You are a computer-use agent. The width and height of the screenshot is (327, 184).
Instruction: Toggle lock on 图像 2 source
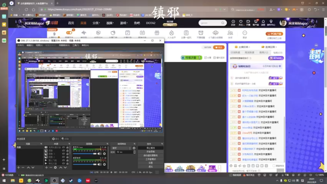[67, 157]
